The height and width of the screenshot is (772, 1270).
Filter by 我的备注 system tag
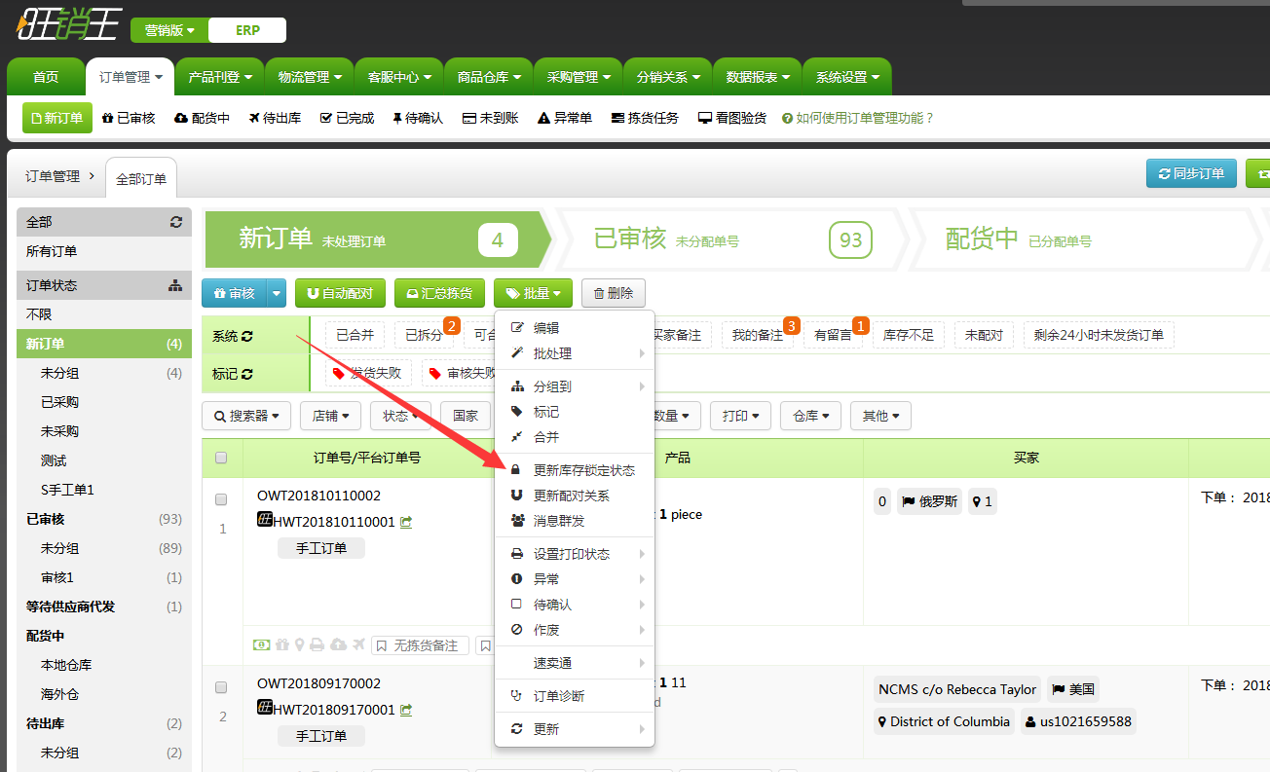tap(758, 335)
